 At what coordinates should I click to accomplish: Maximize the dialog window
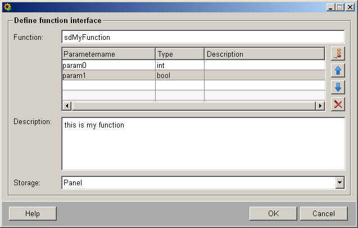click(339, 7)
